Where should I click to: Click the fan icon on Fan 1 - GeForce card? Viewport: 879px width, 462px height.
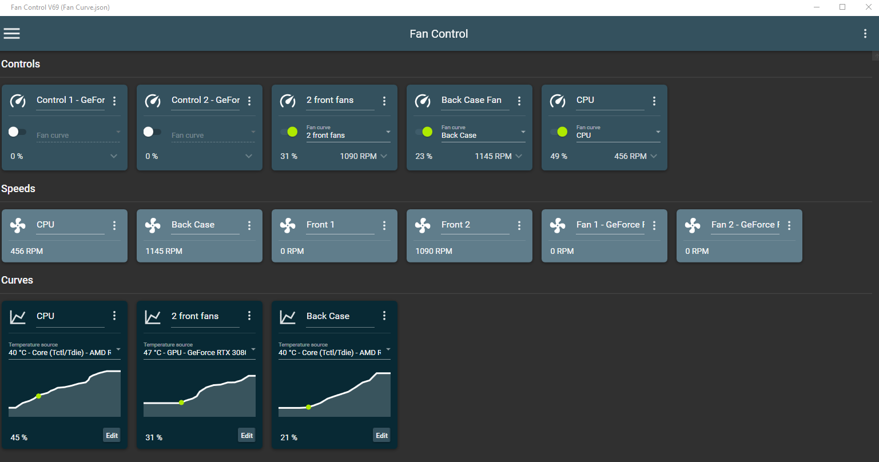point(558,225)
